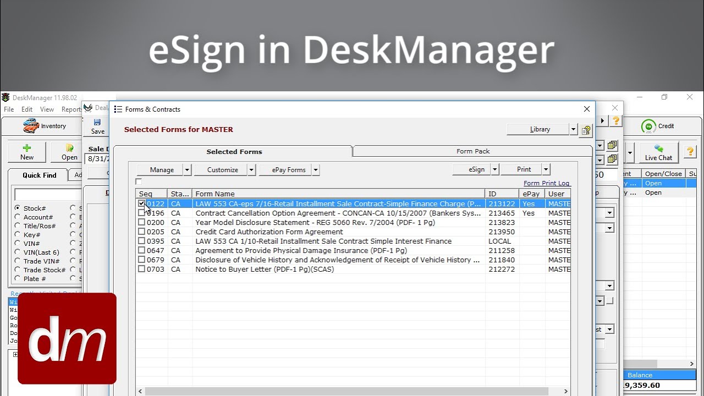Click the Customize button
The height and width of the screenshot is (396, 704).
(x=221, y=170)
